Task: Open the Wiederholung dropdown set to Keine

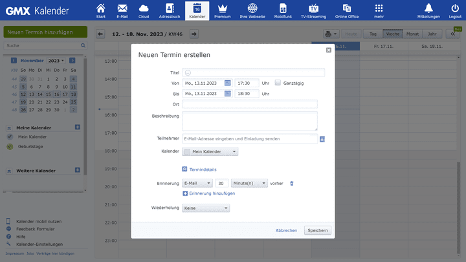Action: click(x=206, y=208)
